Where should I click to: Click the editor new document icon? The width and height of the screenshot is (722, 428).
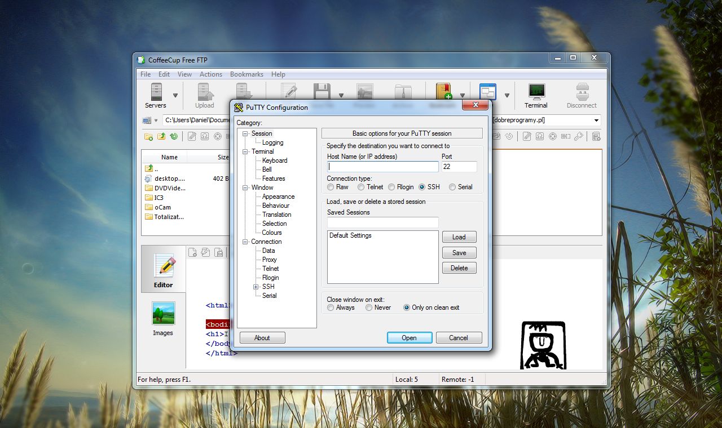193,252
